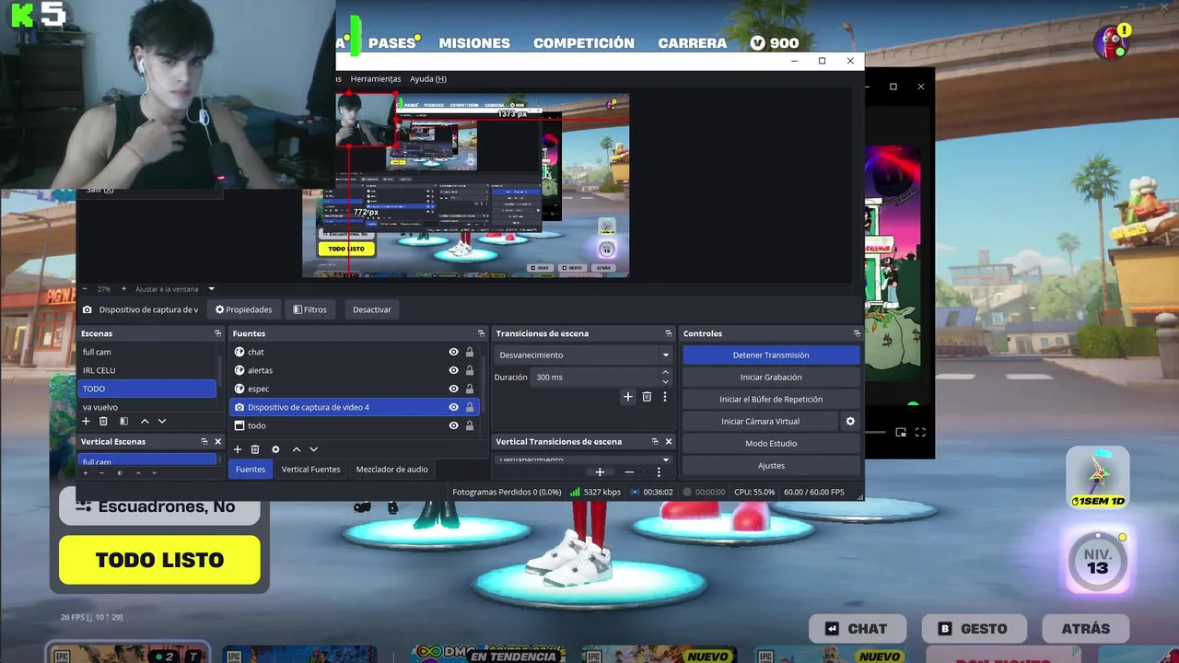1179x663 pixels.
Task: Open the COMPETICIÓN game tab
Action: (584, 43)
